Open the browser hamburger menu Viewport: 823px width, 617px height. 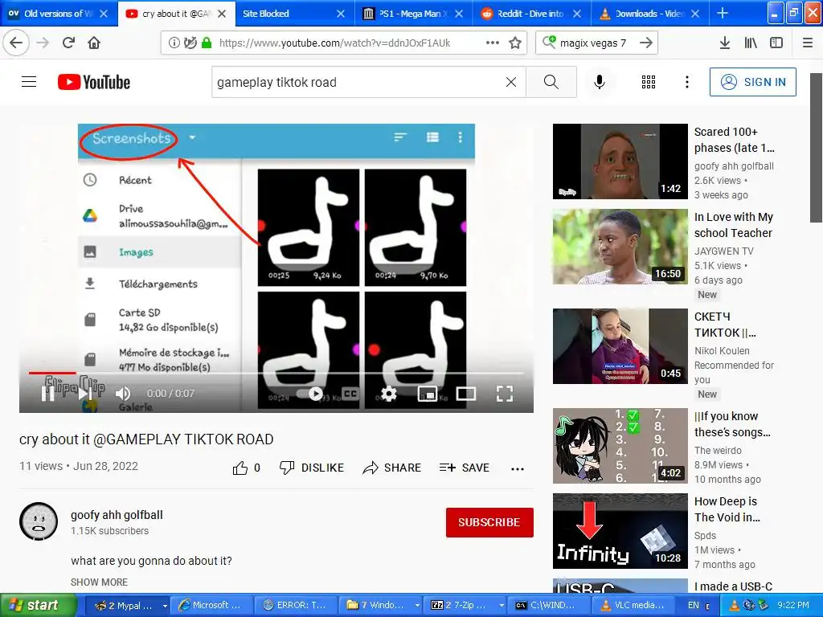[x=808, y=43]
